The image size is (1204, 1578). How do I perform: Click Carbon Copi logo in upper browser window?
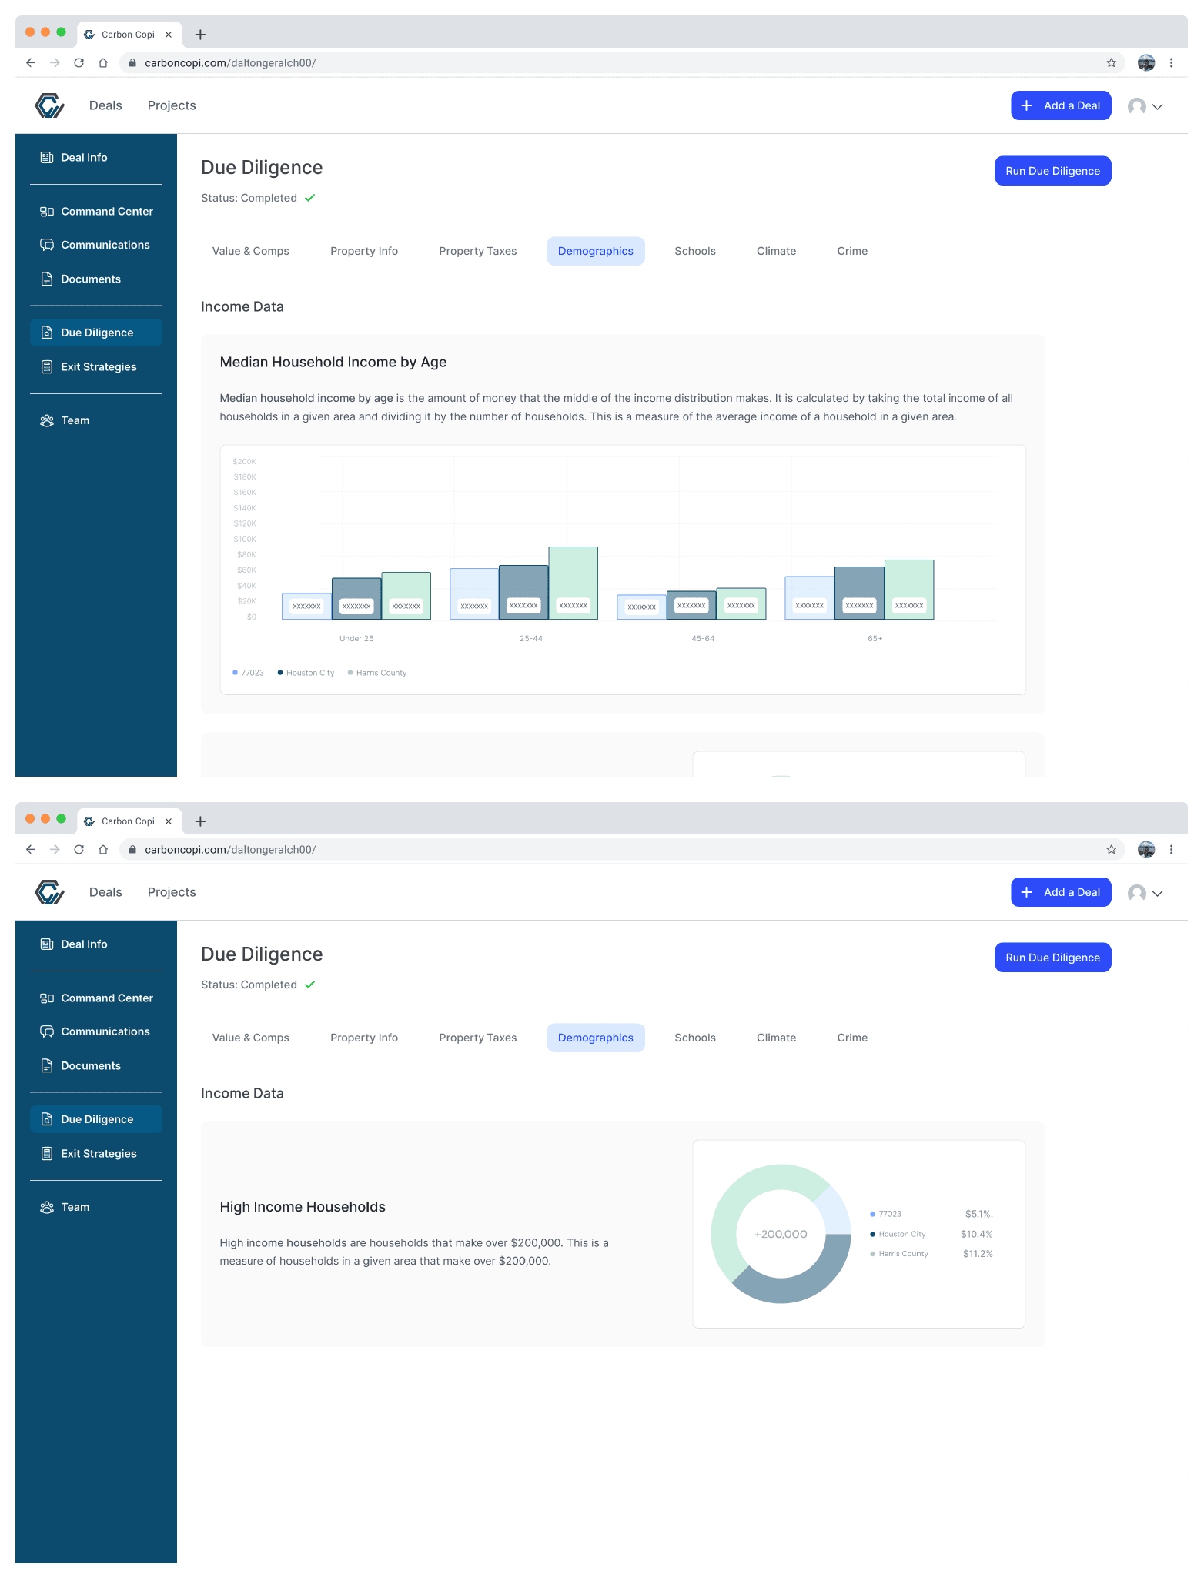click(x=49, y=105)
